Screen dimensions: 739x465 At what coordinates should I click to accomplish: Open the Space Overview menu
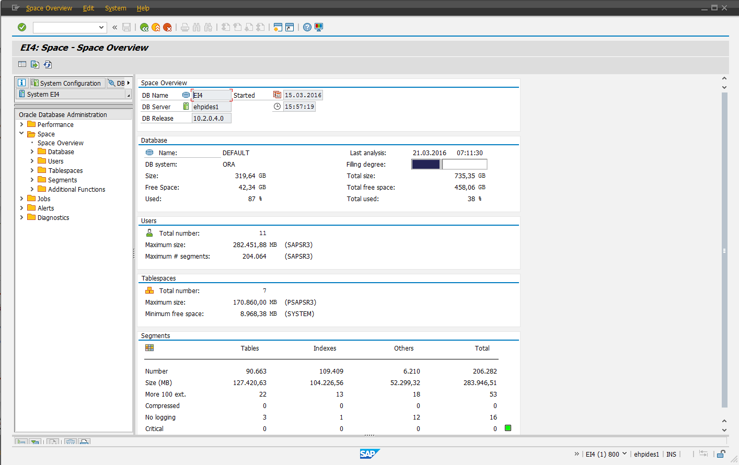[49, 8]
